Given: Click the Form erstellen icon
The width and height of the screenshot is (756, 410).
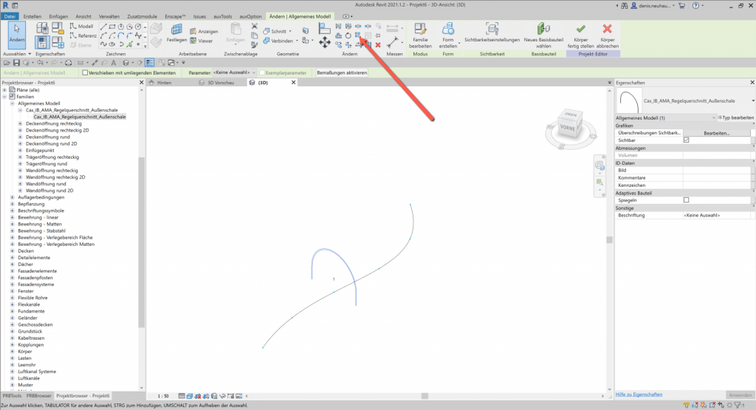Looking at the screenshot, I should click(x=448, y=30).
